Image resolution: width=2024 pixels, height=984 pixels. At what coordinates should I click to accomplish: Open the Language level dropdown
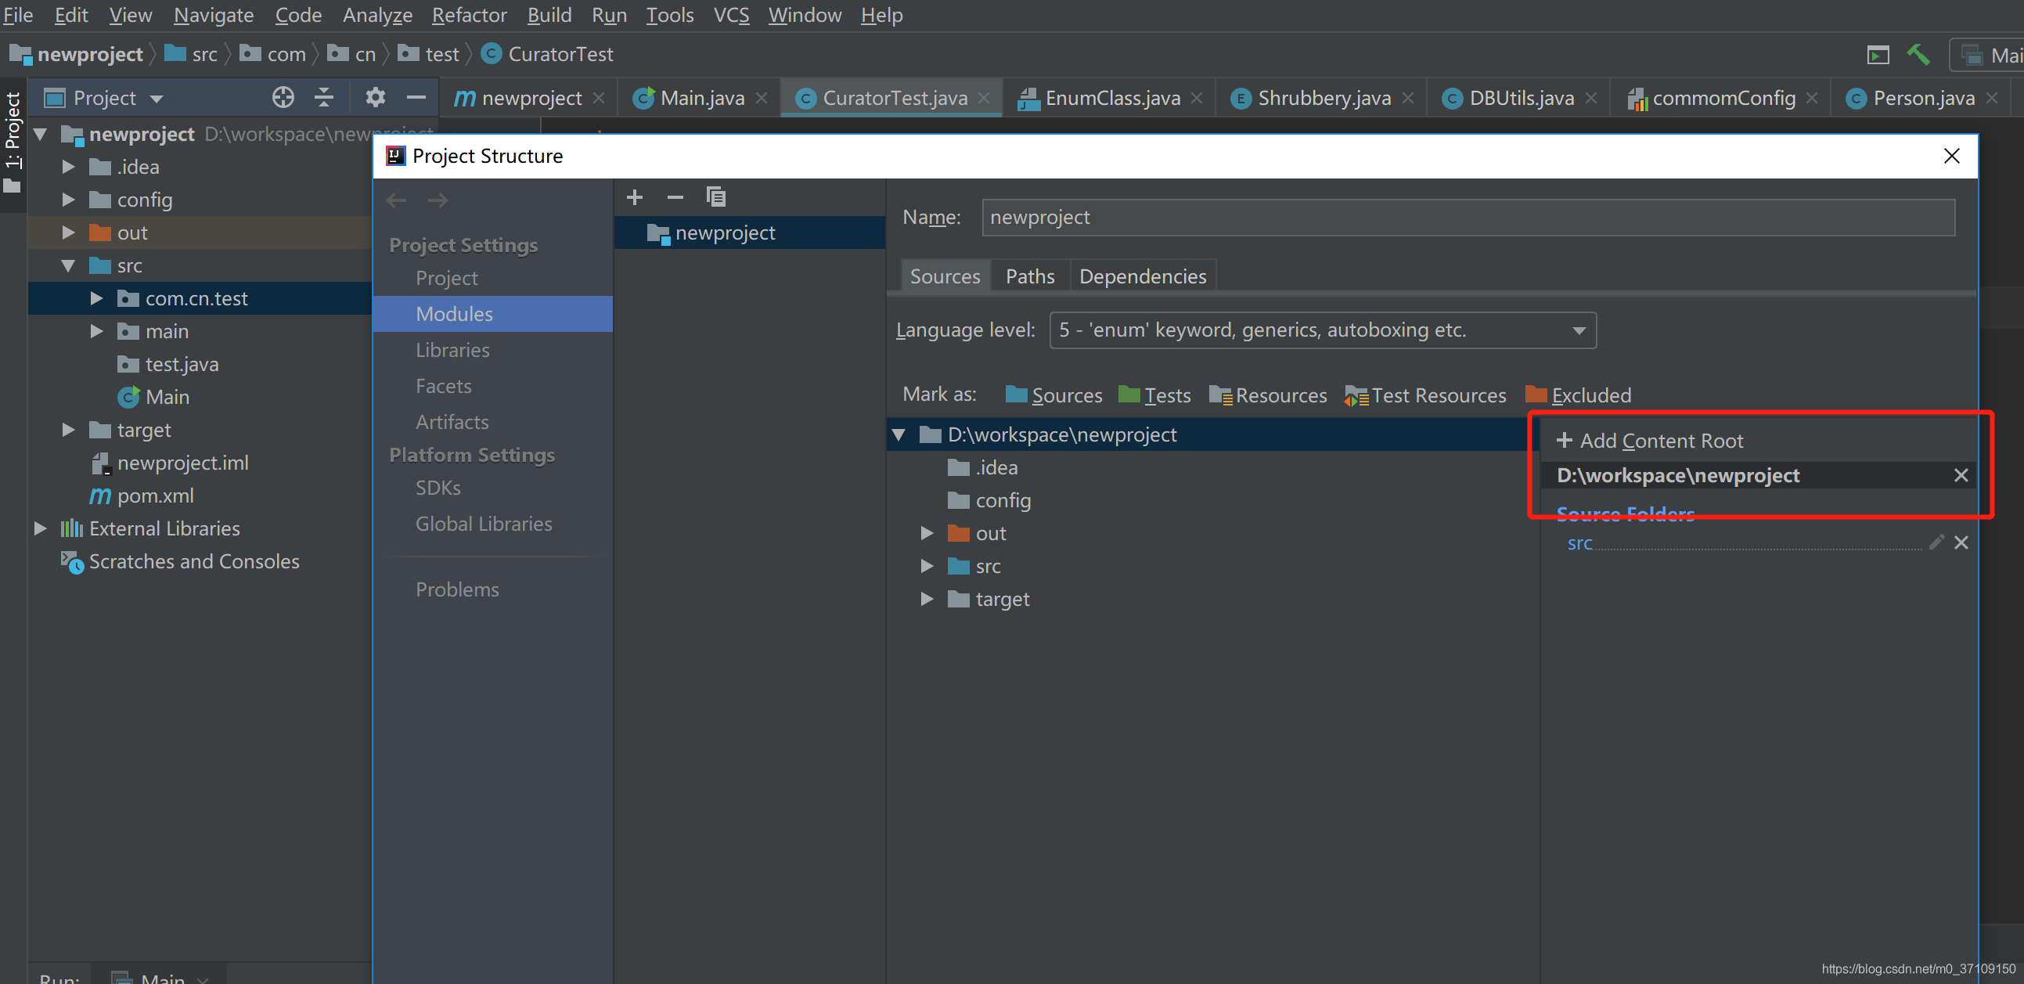coord(1323,330)
